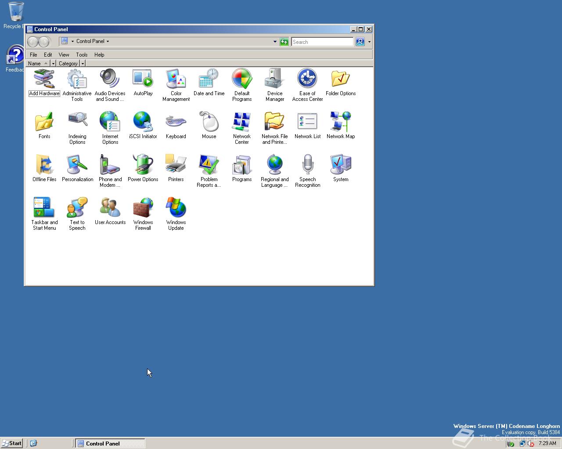Open Offline Files settings
The image size is (562, 449).
(x=44, y=168)
